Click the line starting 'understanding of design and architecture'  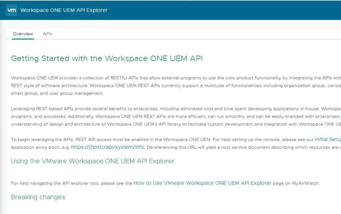[176, 124]
